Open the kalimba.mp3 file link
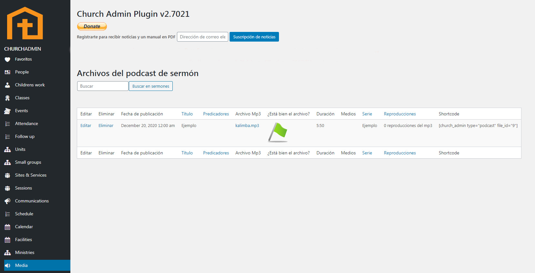535x273 pixels. [x=247, y=126]
